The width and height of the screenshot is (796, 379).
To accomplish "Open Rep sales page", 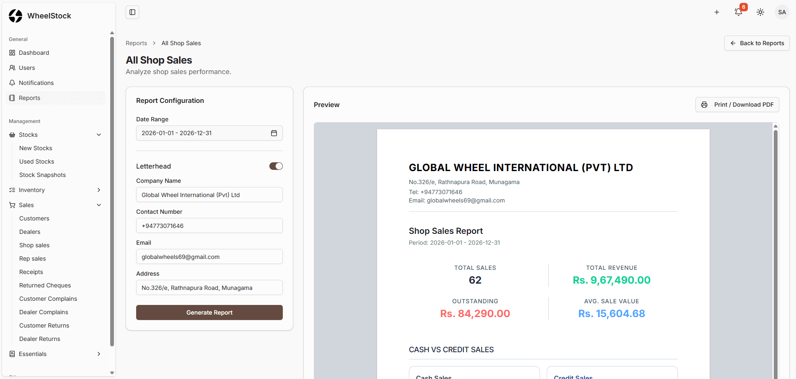I will click(33, 259).
